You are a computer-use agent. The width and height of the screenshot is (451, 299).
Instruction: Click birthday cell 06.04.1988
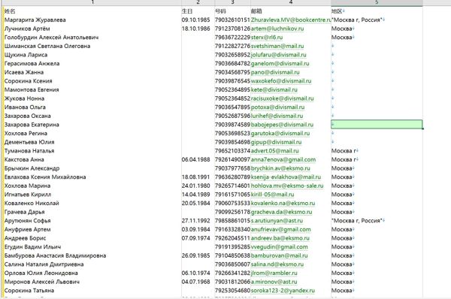[x=196, y=159]
